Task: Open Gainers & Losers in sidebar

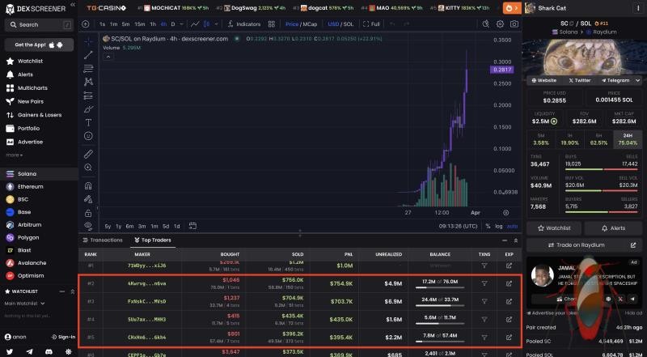Action: point(39,115)
